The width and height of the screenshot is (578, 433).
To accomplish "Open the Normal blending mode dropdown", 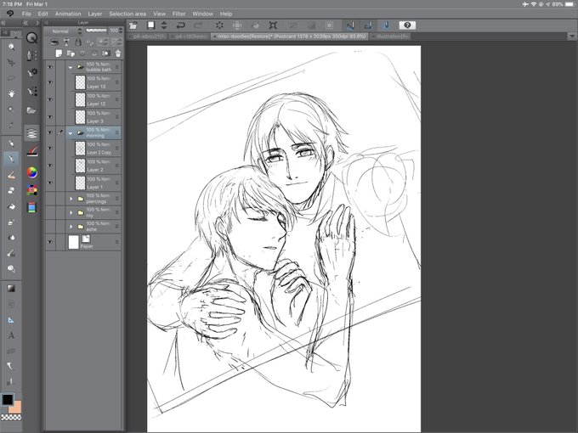I will click(x=64, y=31).
